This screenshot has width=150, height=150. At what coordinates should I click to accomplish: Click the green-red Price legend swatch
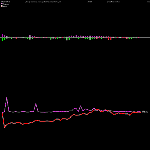click(2, 6)
